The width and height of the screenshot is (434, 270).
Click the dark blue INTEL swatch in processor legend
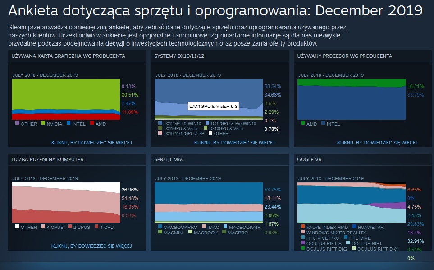coord(323,123)
